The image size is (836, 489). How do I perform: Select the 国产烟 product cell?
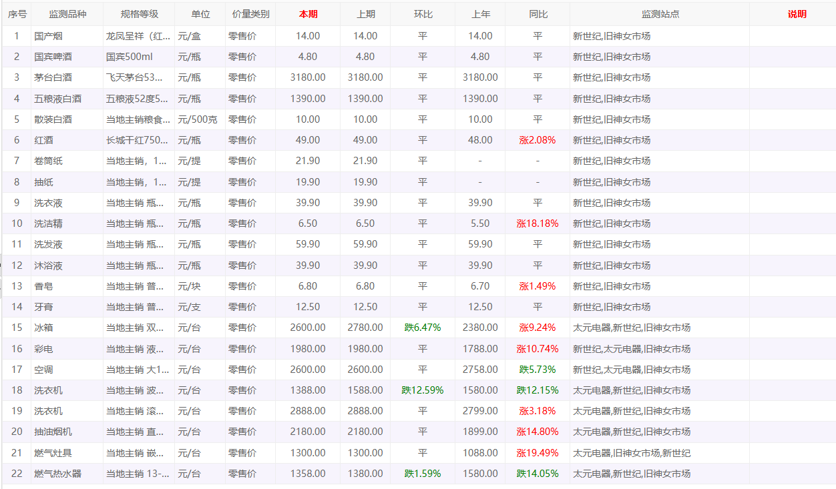(x=67, y=36)
